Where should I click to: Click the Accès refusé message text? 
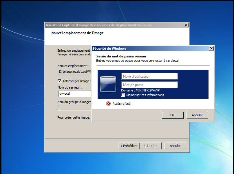click(x=122, y=104)
